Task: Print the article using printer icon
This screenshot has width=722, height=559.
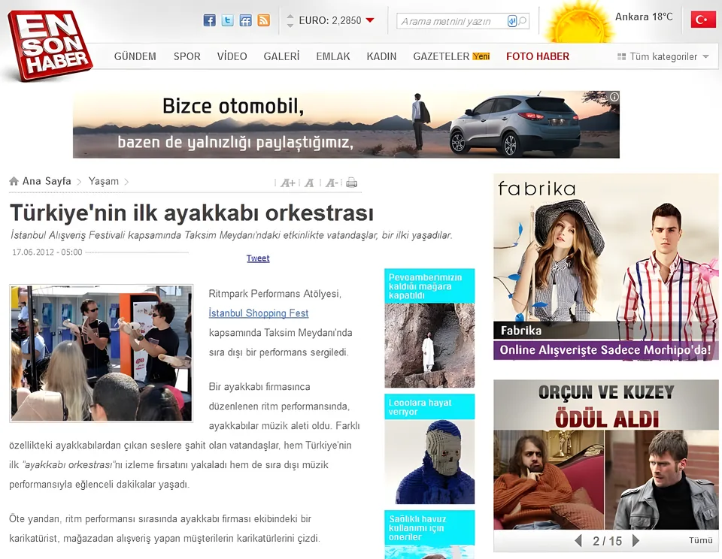Action: click(351, 183)
